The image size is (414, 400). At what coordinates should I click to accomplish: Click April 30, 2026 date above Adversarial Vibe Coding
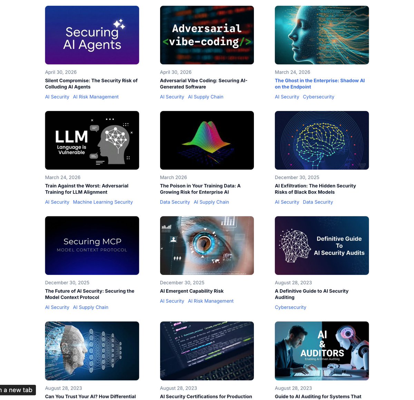(x=176, y=72)
